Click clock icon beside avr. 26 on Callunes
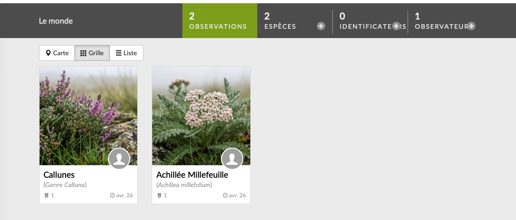Image resolution: width=516 pixels, height=220 pixels. (x=113, y=195)
